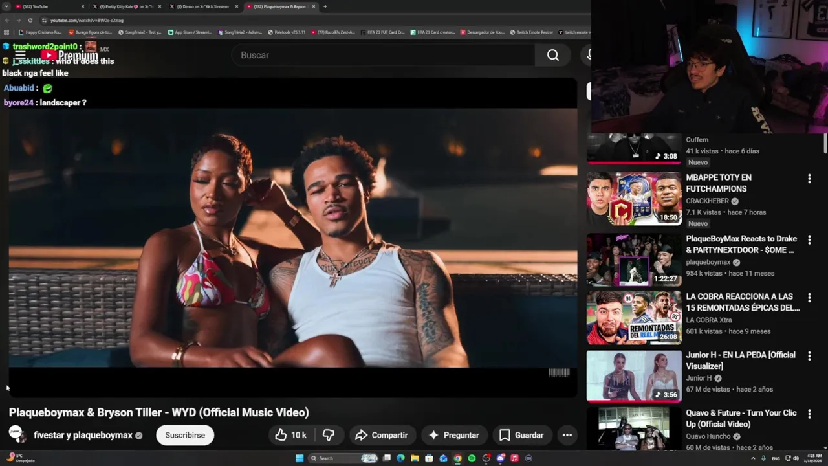Open the Windows Start menu

click(300, 458)
